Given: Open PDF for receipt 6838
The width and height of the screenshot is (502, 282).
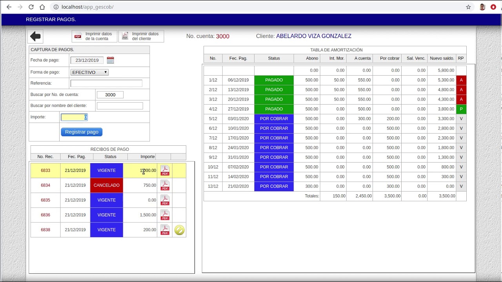Looking at the screenshot, I should [165, 230].
